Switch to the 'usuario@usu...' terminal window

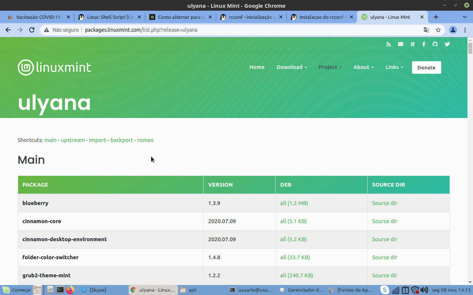click(x=251, y=290)
